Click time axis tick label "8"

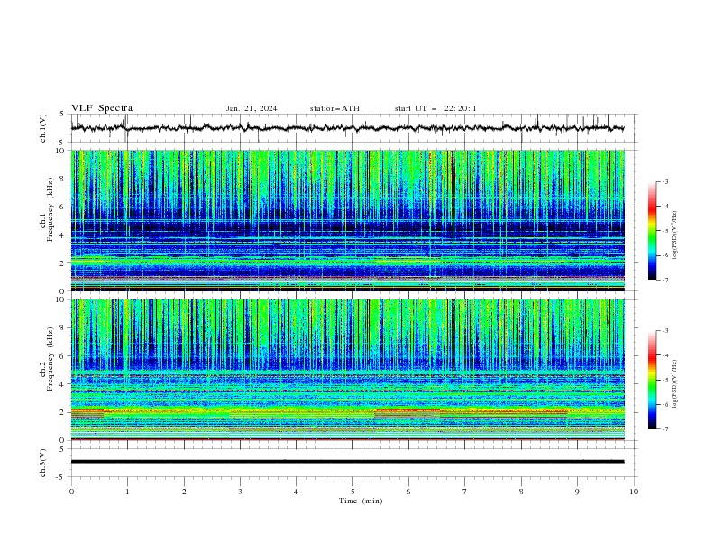pyautogui.click(x=521, y=492)
